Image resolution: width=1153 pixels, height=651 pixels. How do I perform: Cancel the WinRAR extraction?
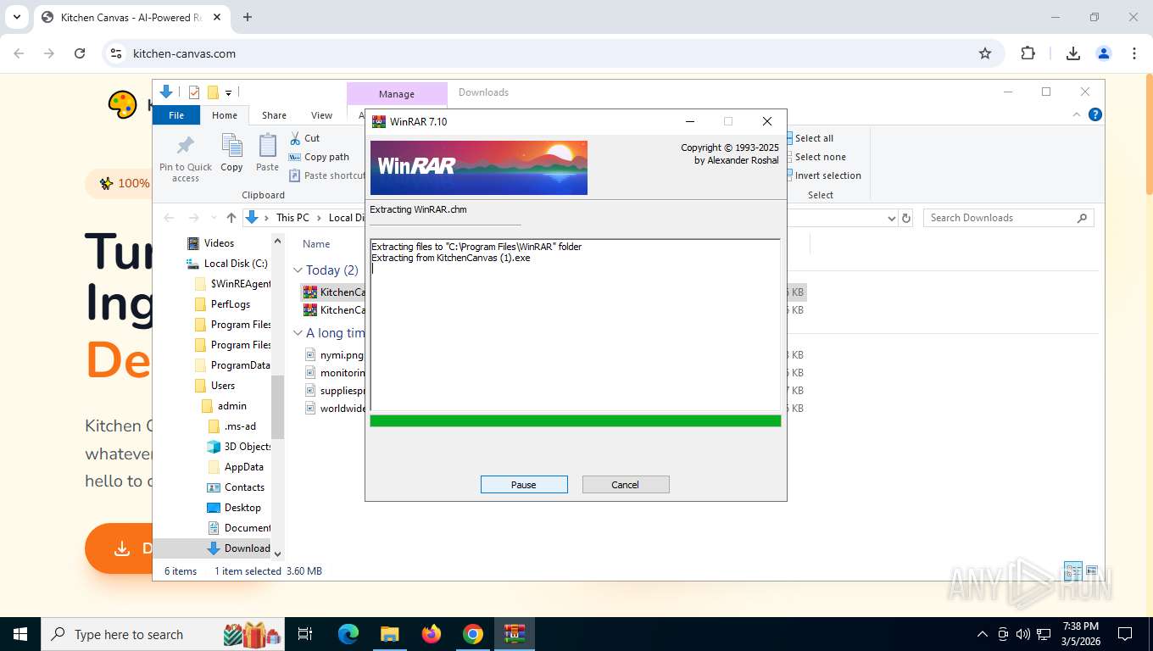point(626,485)
